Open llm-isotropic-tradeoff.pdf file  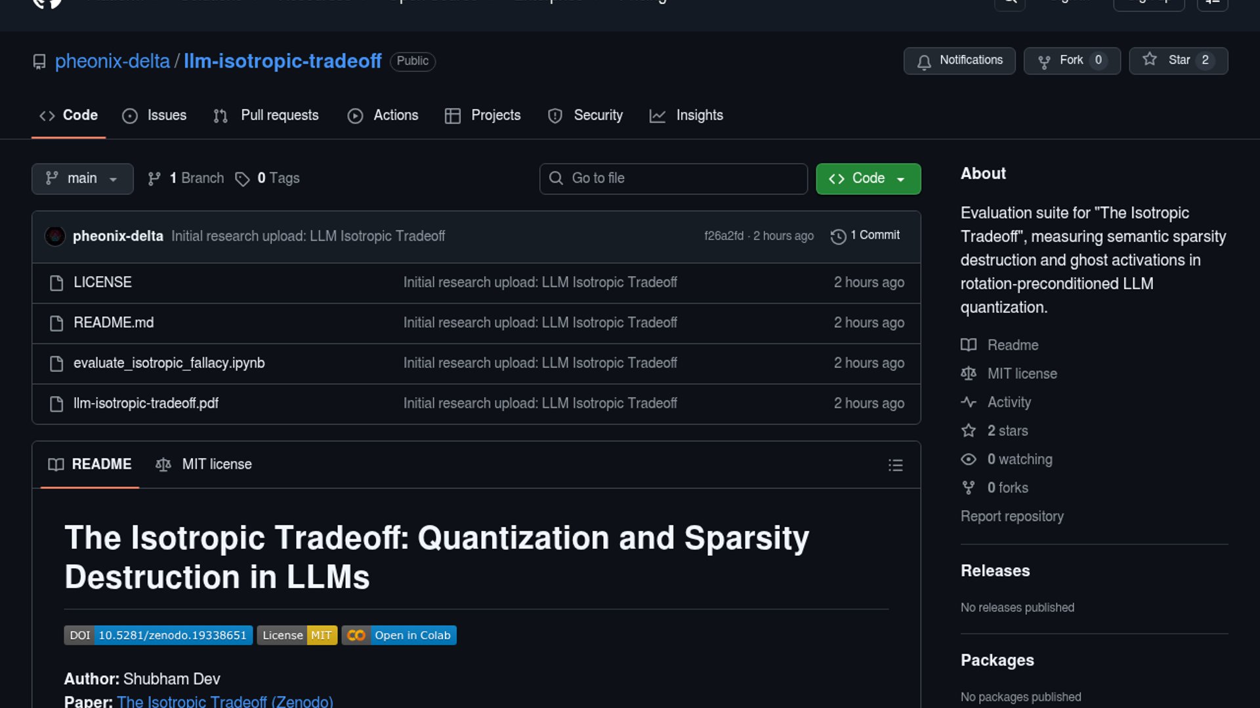(x=146, y=403)
